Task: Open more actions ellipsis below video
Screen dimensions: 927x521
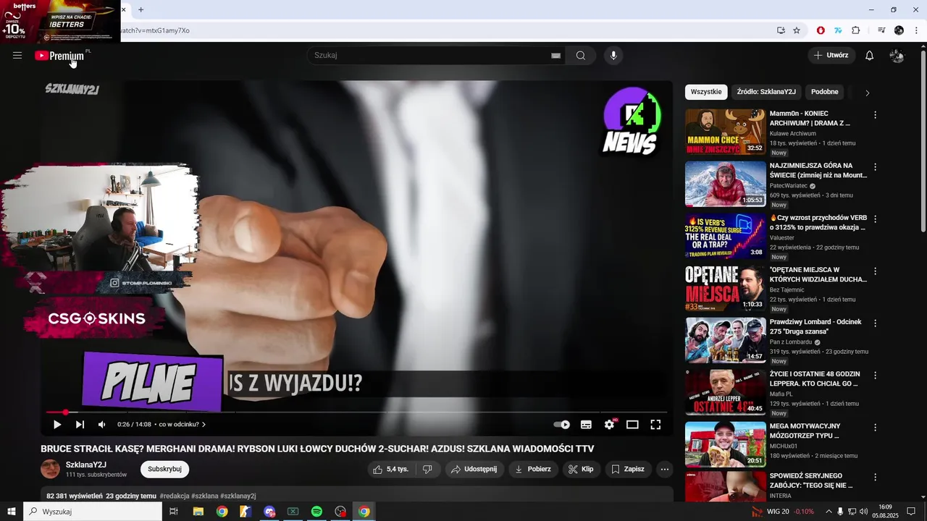Action: click(x=665, y=470)
